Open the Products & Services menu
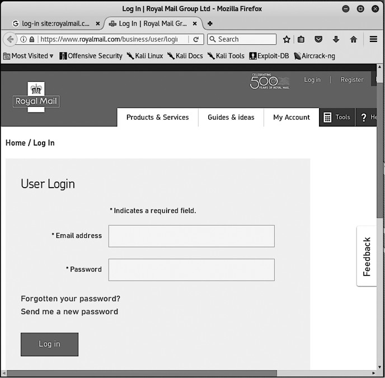The width and height of the screenshot is (385, 378). click(x=157, y=117)
